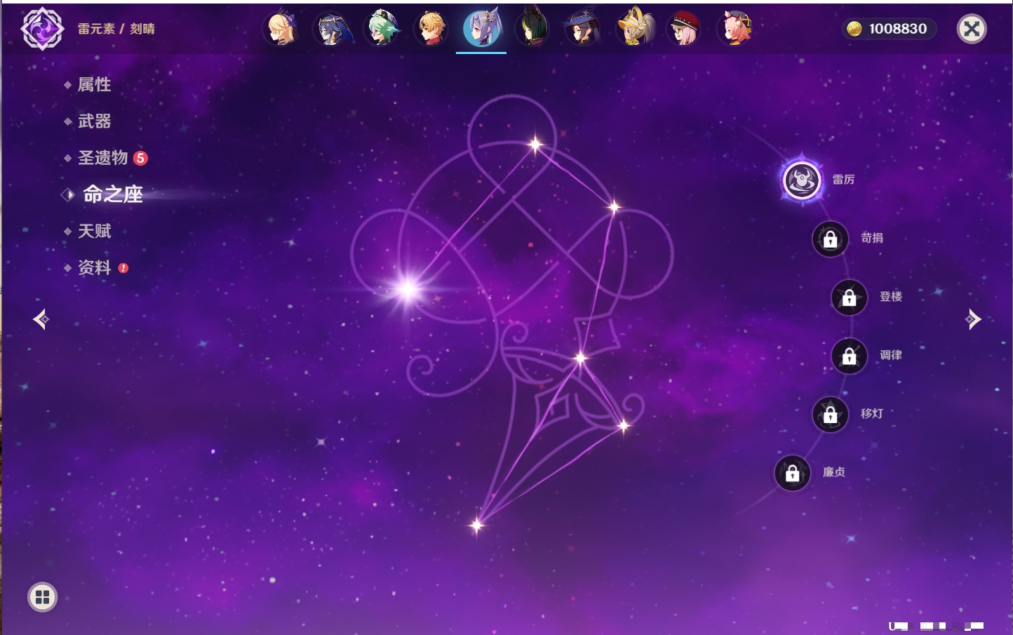The image size is (1013, 635).
Task: Click the Mora amount 1008830
Action: click(898, 29)
